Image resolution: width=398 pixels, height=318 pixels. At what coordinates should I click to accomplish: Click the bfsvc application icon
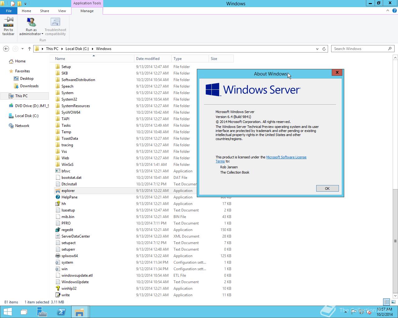click(58, 171)
